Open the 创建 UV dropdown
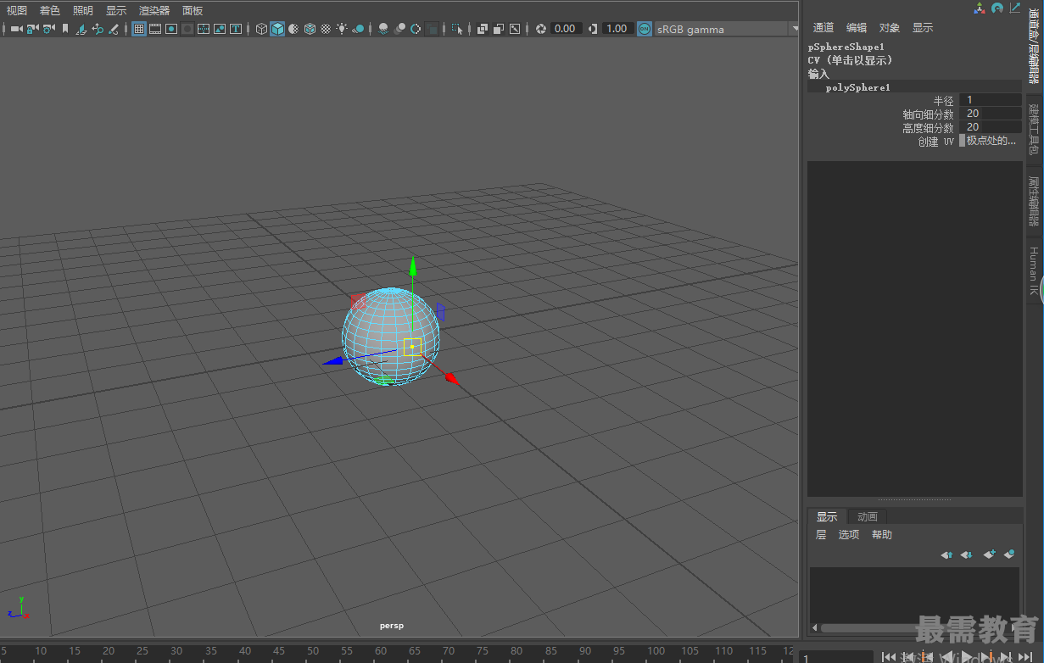1044x663 pixels. (x=990, y=141)
